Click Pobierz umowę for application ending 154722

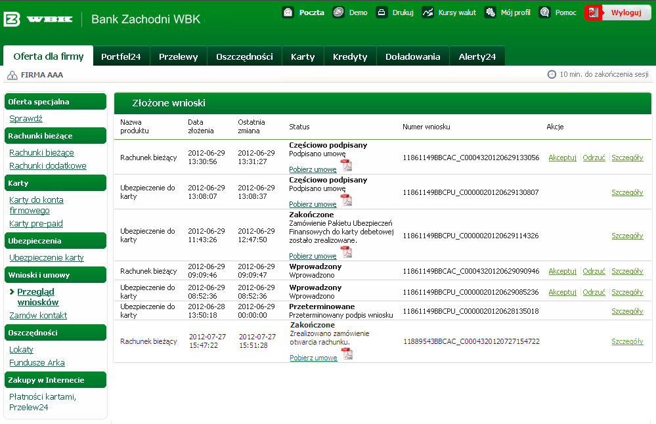(313, 358)
